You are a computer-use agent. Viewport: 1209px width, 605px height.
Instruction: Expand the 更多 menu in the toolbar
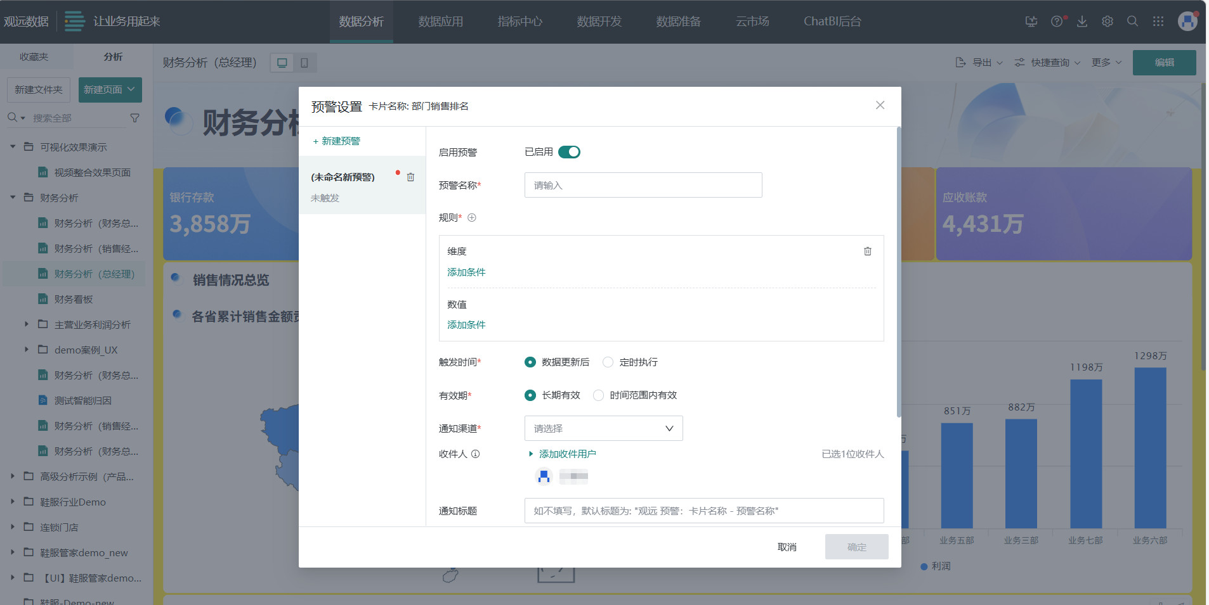pos(1105,62)
